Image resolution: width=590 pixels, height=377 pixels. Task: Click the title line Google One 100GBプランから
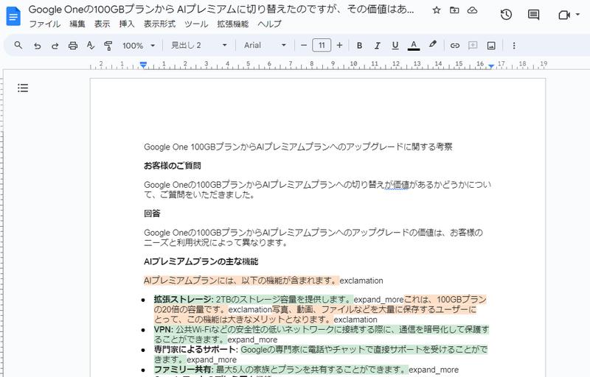298,147
